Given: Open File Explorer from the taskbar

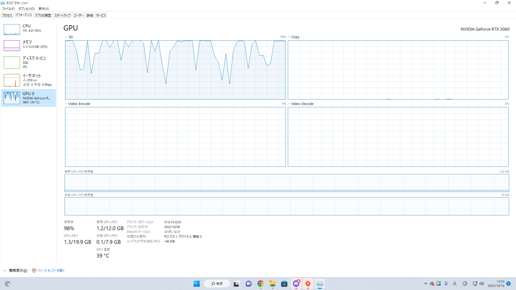Looking at the screenshot, I should pyautogui.click(x=272, y=283).
